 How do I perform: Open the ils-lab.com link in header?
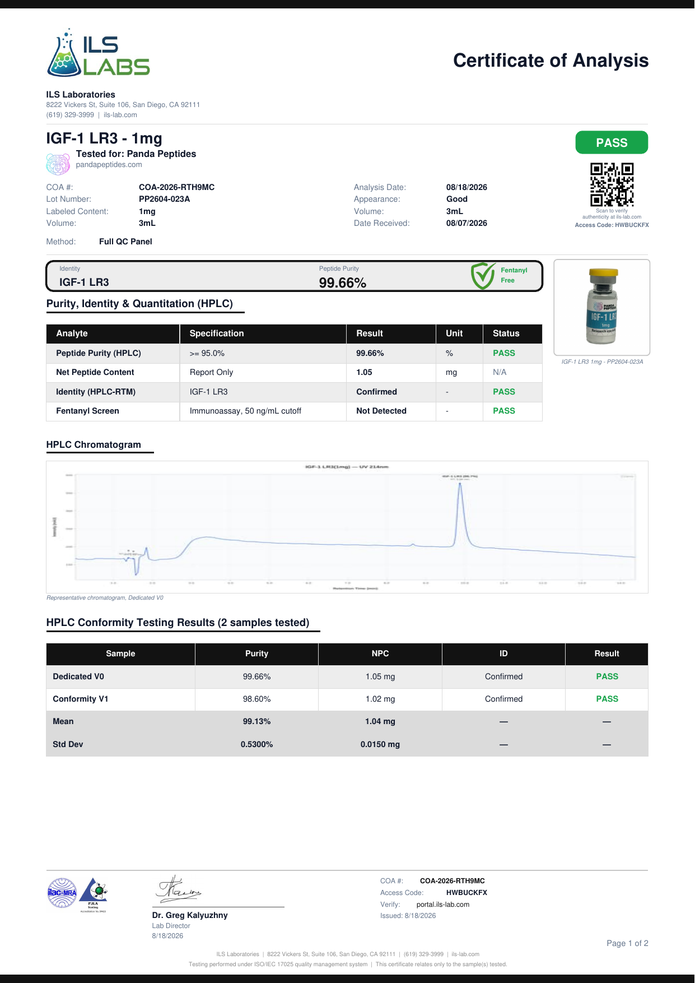[120, 115]
